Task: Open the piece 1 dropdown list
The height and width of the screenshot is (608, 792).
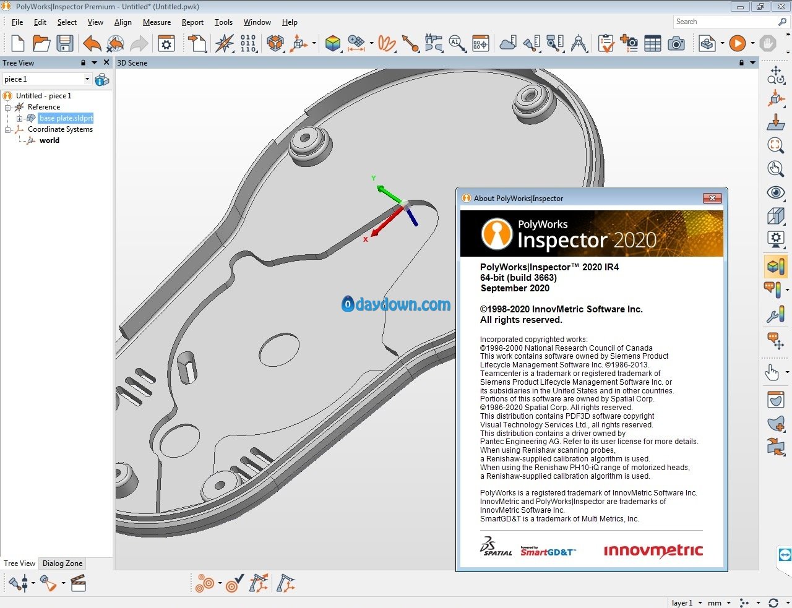Action: 87,79
